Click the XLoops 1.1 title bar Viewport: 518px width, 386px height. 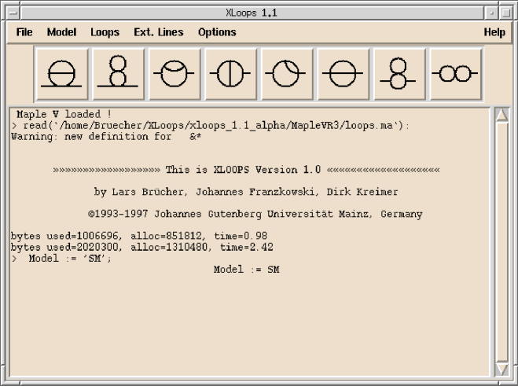(252, 13)
